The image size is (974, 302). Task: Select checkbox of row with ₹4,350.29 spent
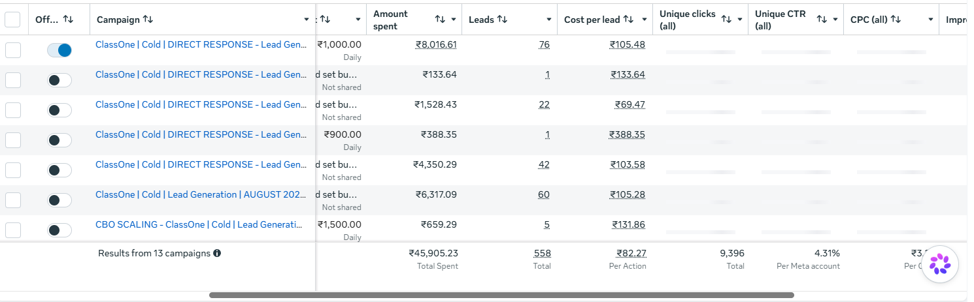(x=12, y=170)
